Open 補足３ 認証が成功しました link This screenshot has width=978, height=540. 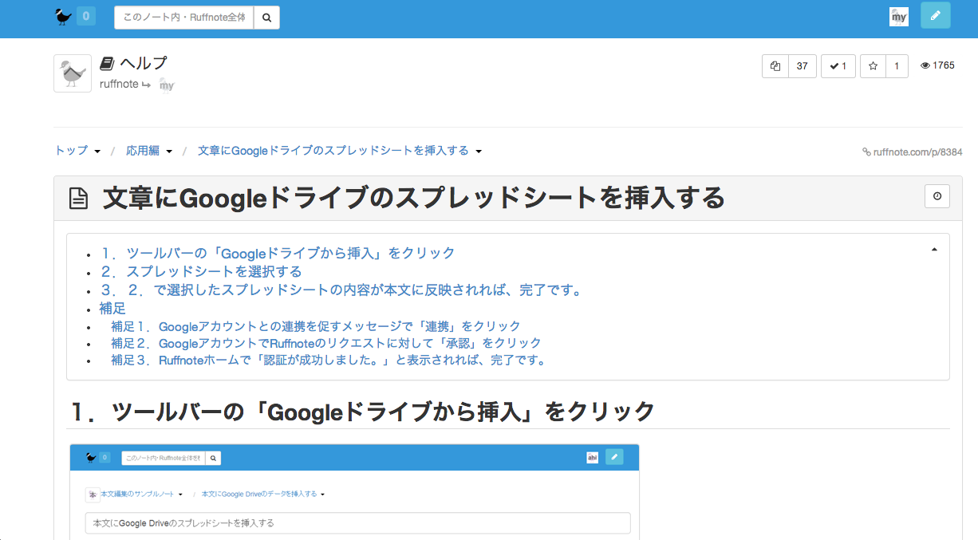click(x=329, y=360)
